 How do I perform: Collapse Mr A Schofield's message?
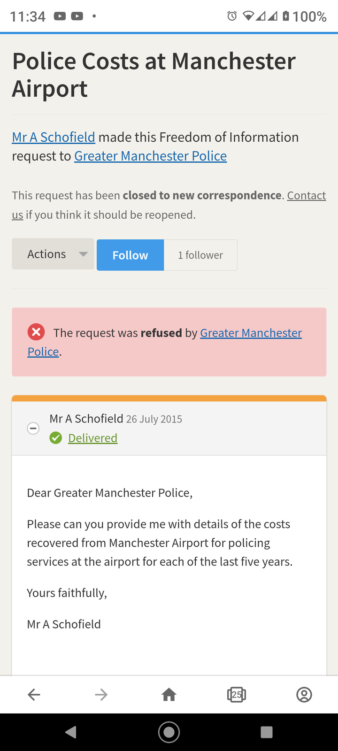click(x=33, y=428)
